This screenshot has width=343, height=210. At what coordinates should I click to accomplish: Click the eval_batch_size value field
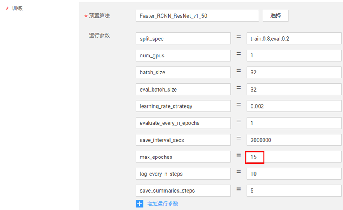(x=293, y=89)
